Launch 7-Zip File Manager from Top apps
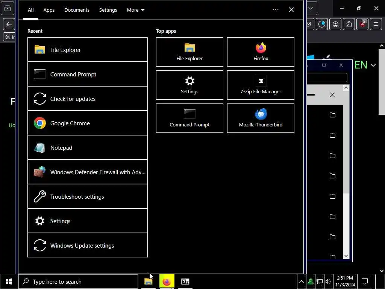Viewport: 385px width, 289px height. pos(261,85)
